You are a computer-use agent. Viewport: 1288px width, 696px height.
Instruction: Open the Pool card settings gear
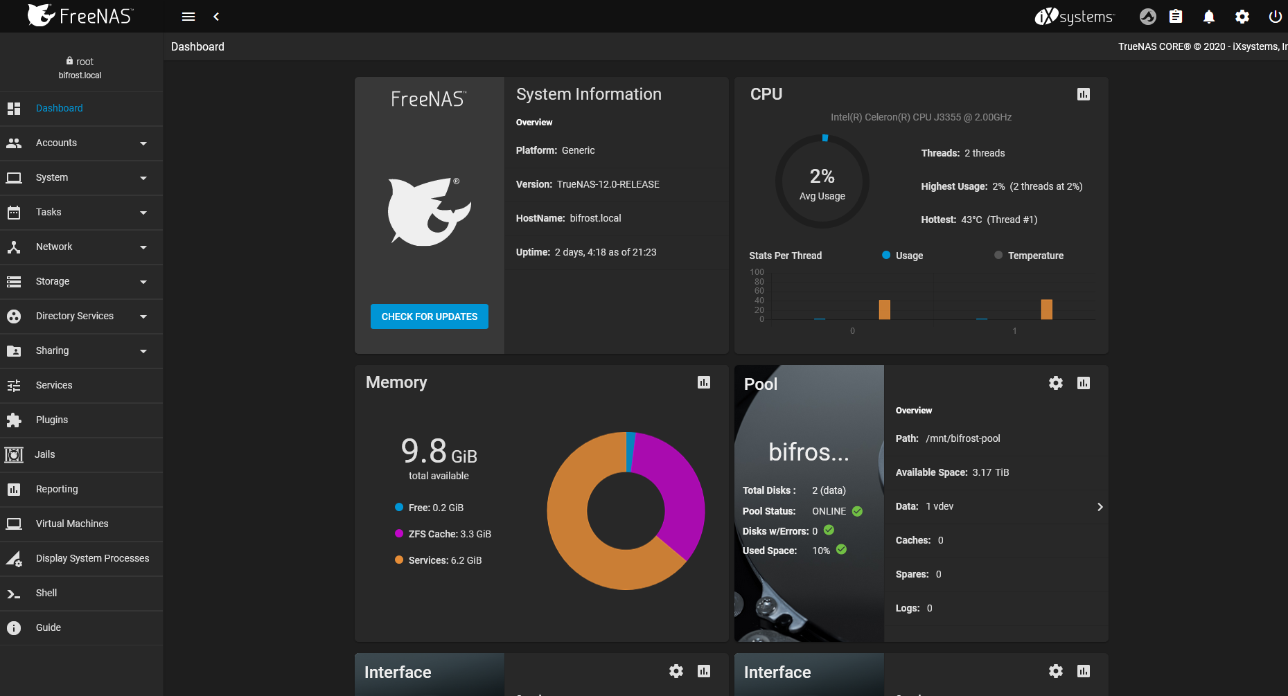[1056, 383]
